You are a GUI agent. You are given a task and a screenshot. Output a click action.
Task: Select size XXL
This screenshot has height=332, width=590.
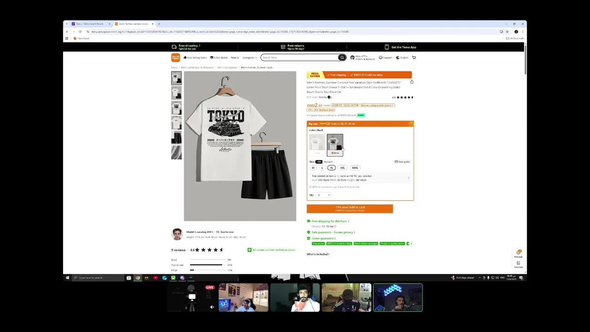pyautogui.click(x=342, y=168)
